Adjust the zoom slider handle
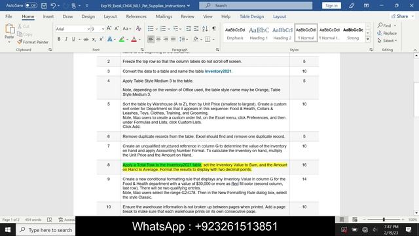Image resolution: width=419 pixels, height=236 pixels. tap(384, 220)
